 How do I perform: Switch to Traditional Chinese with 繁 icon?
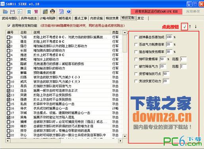tap(36, 11)
